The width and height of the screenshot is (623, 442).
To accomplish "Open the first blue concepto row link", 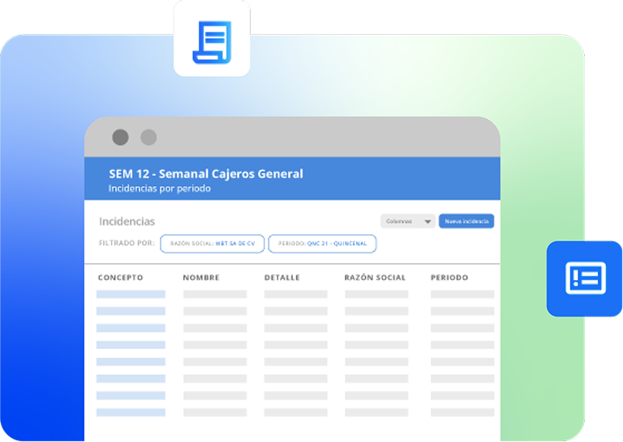I will click(131, 295).
